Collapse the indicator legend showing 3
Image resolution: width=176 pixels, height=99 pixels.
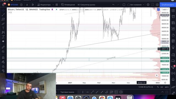[10, 12]
